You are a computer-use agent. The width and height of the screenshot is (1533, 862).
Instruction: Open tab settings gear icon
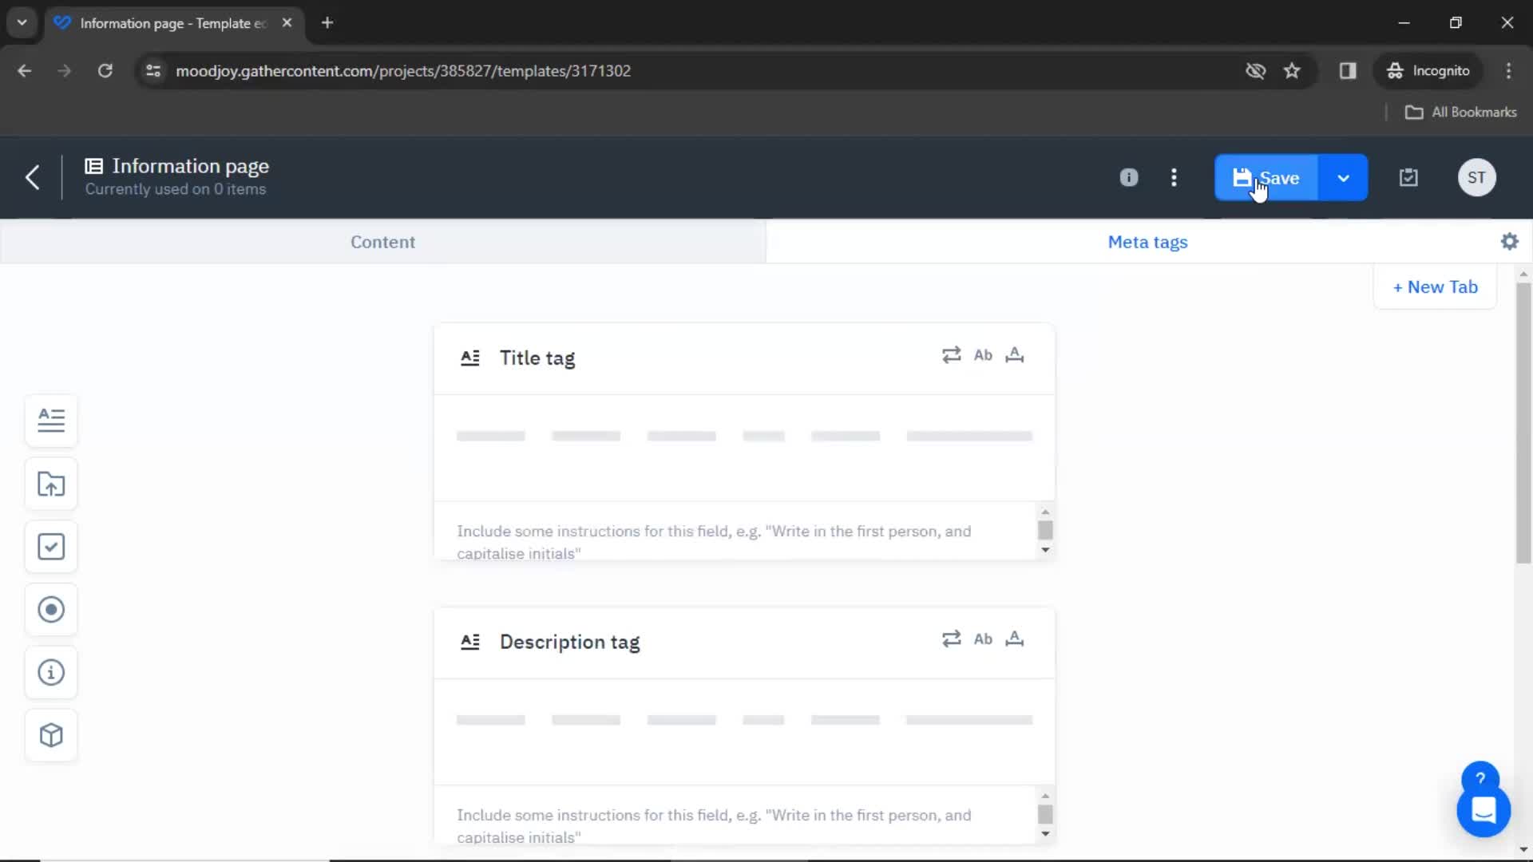coord(1509,241)
